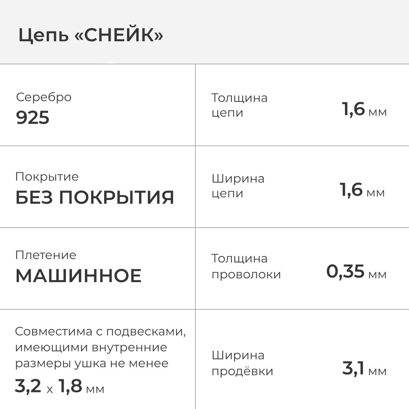Image resolution: width=409 pixels, height=409 pixels.
Task: Select the chain thickness 1,6 мм value
Action: tap(364, 110)
